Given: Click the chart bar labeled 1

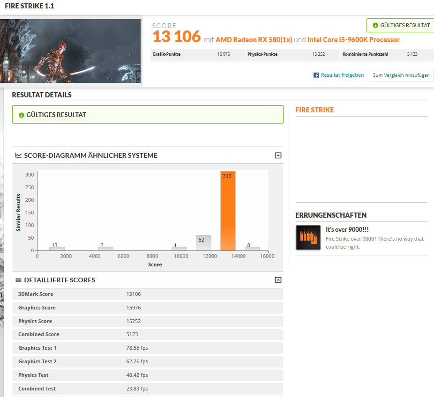Looking at the screenshot, I should tap(179, 249).
